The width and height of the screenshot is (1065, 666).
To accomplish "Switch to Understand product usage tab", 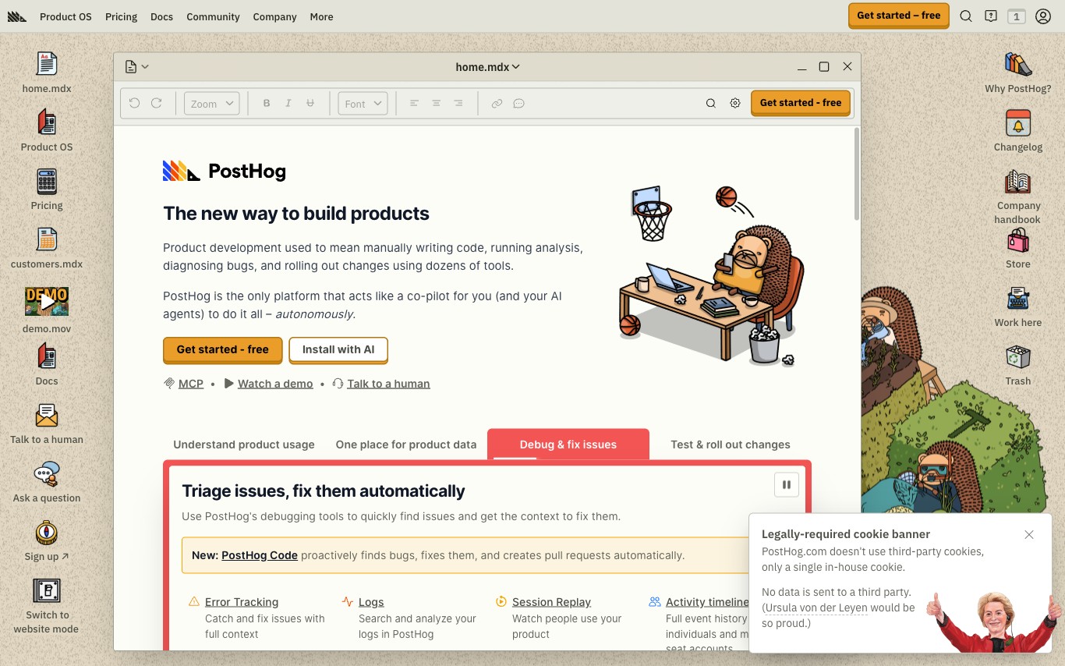I will click(x=244, y=445).
